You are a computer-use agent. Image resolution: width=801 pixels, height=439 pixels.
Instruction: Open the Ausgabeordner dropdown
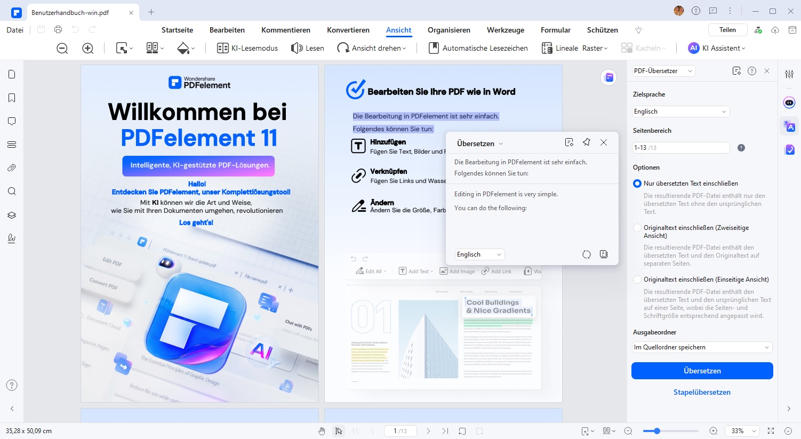[x=702, y=347]
